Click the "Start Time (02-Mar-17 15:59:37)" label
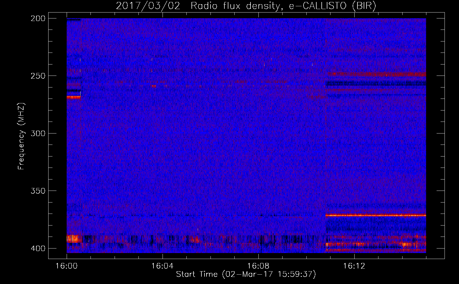The width and height of the screenshot is (459, 284). [246, 274]
